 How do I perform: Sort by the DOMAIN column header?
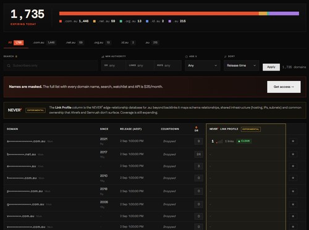(x=12, y=129)
